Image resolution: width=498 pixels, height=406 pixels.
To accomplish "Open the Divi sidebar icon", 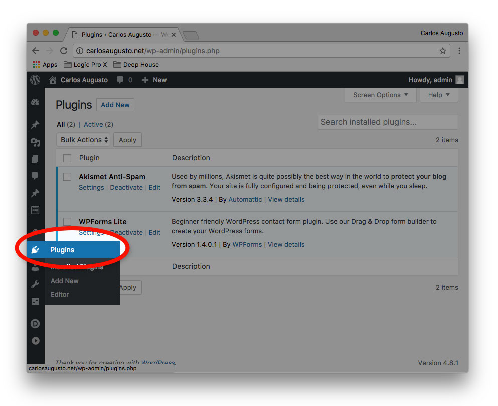I will pos(35,324).
